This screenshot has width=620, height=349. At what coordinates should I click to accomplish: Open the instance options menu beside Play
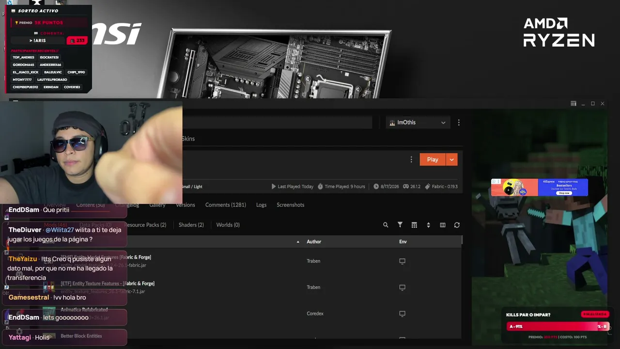(411, 159)
